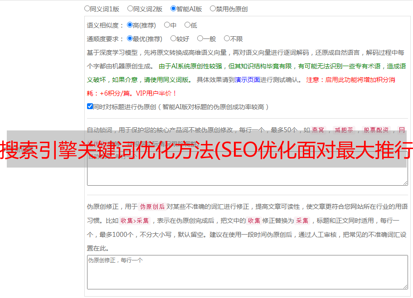Image resolution: width=413 pixels, height=298 pixels.
Task: Choose the 智能AI版 radio option
Action: (173, 9)
